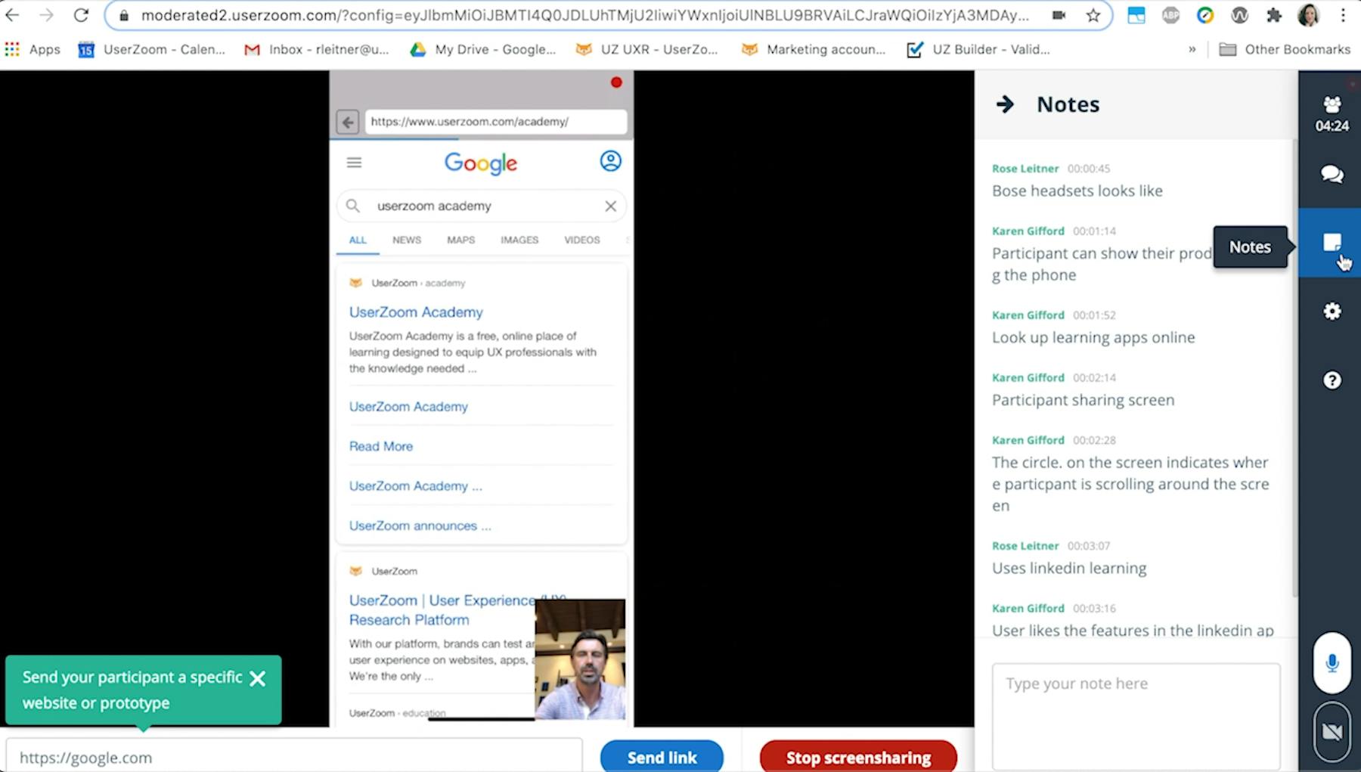Open the Apps grid shortcut
1361x772 pixels.
click(33, 49)
